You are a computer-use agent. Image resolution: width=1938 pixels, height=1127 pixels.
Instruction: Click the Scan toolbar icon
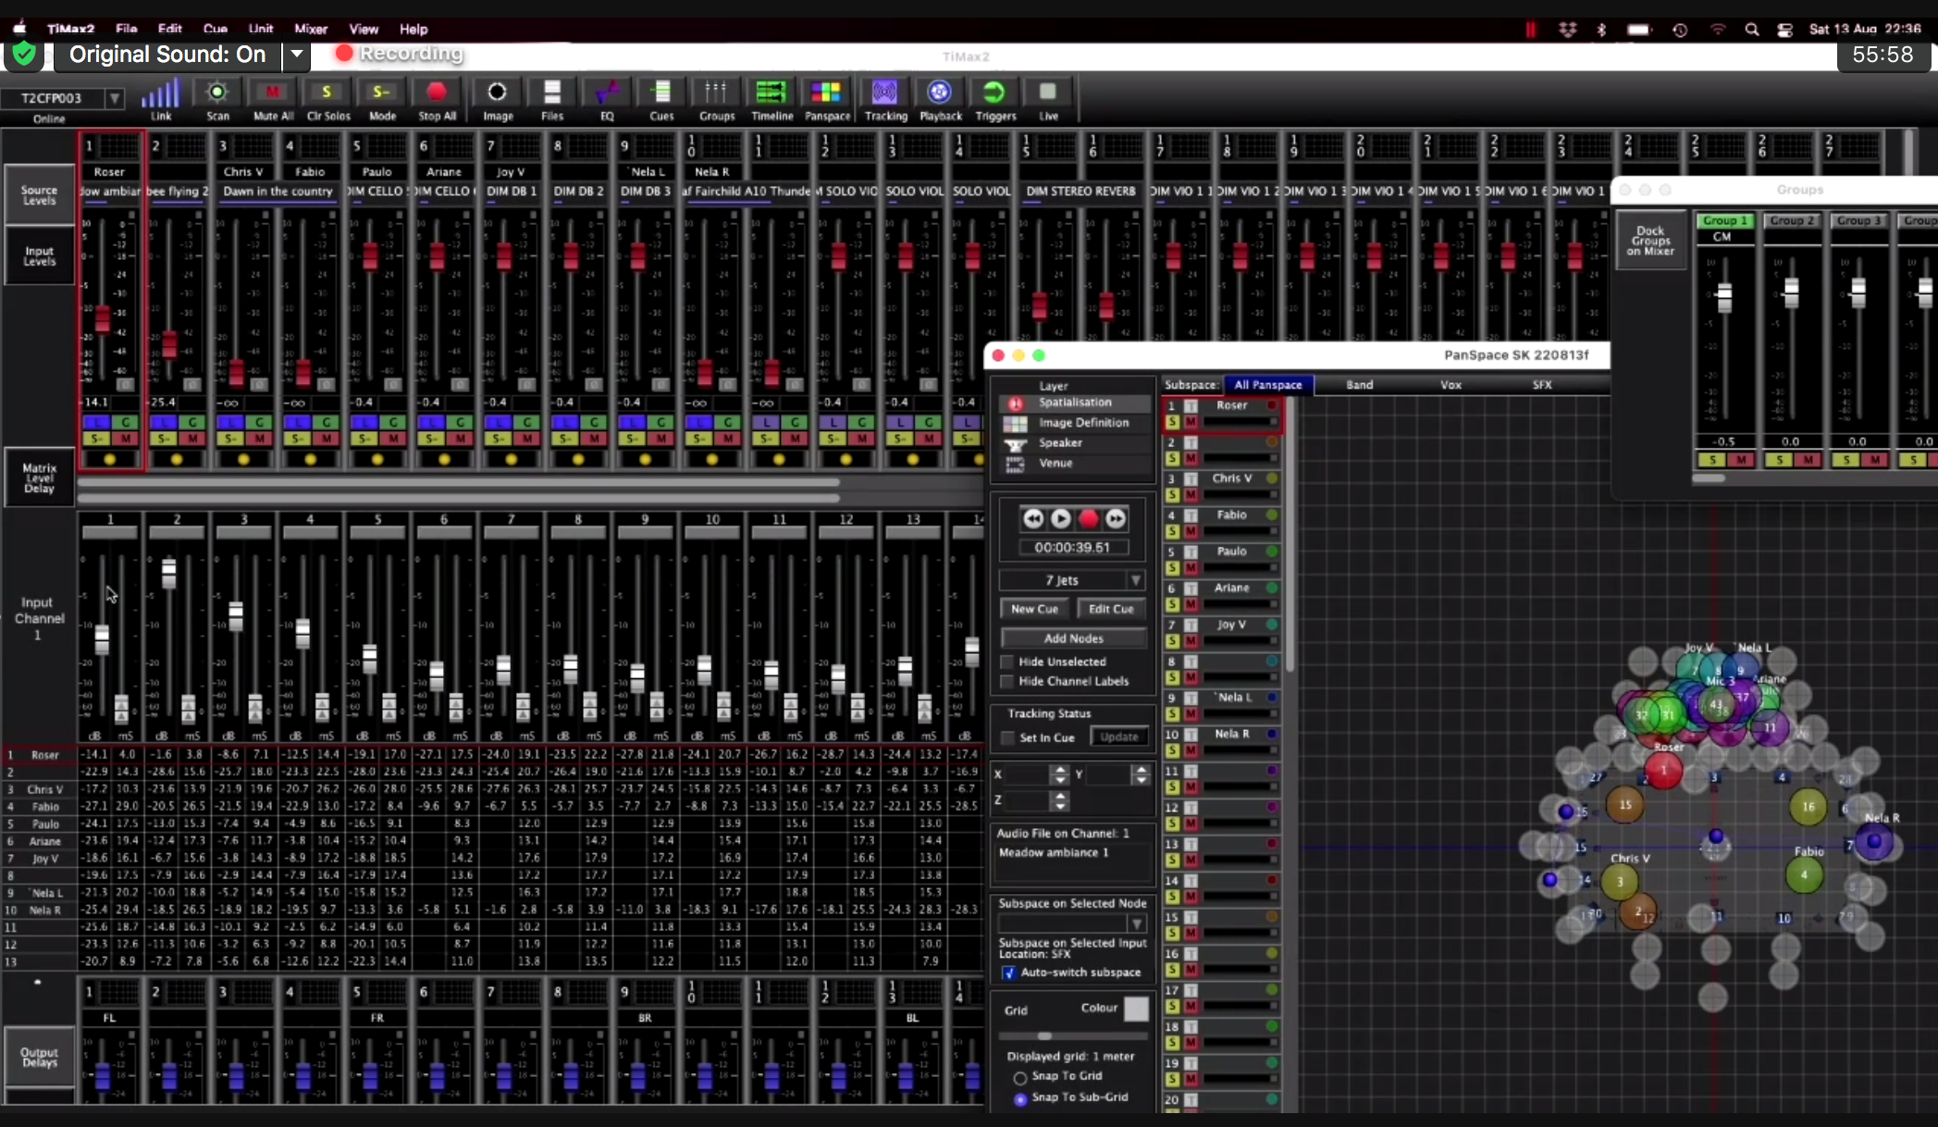click(x=217, y=93)
